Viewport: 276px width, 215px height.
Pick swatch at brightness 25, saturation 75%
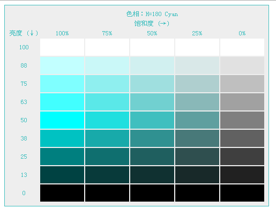point(107,157)
